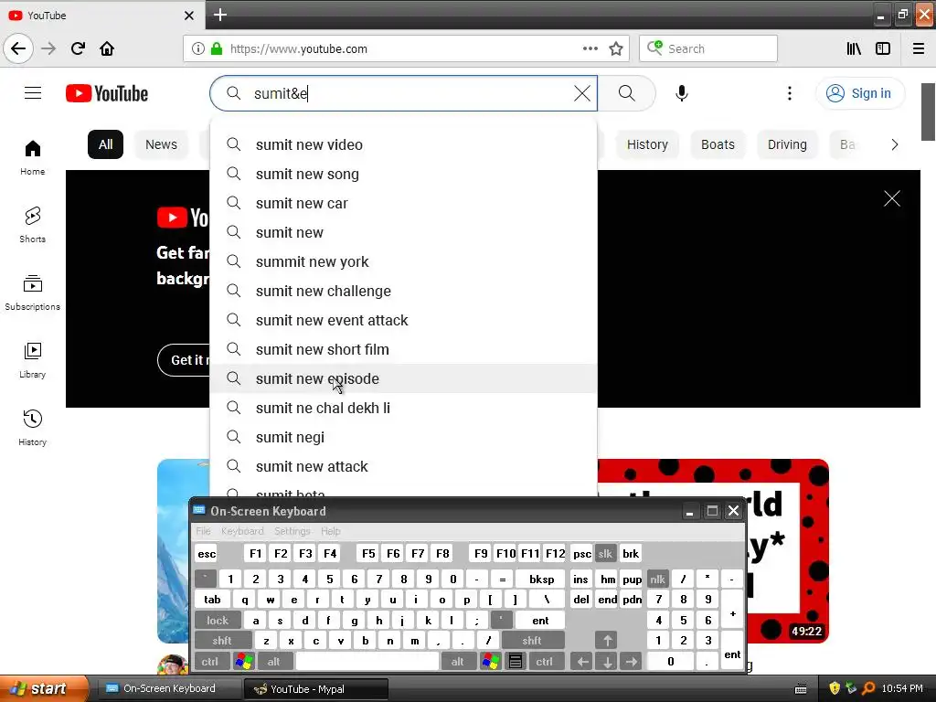The height and width of the screenshot is (702, 936).
Task: Choose suggestion "sumit new song"
Action: [403, 174]
